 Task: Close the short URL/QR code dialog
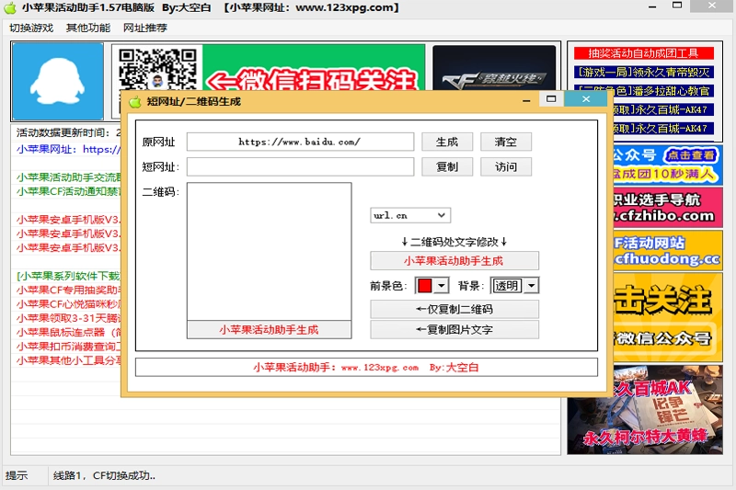pyautogui.click(x=584, y=99)
